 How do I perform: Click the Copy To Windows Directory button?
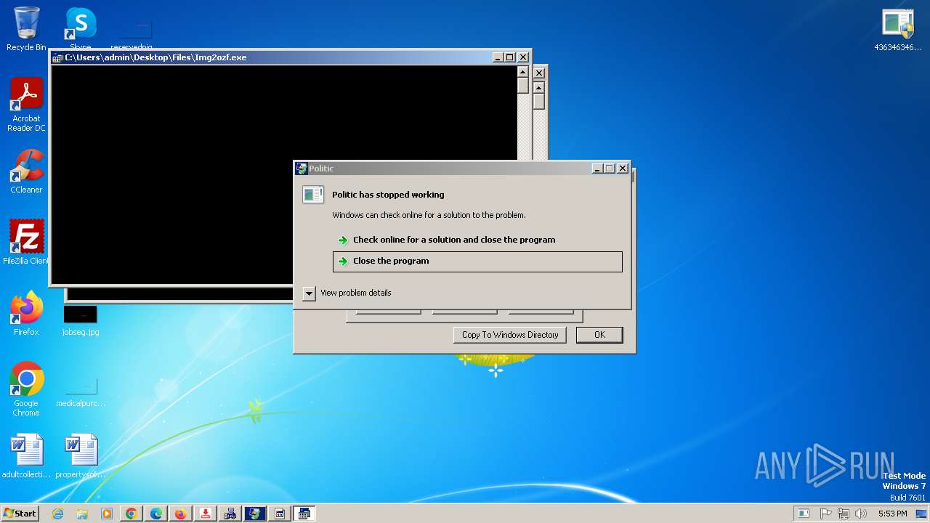click(x=510, y=335)
